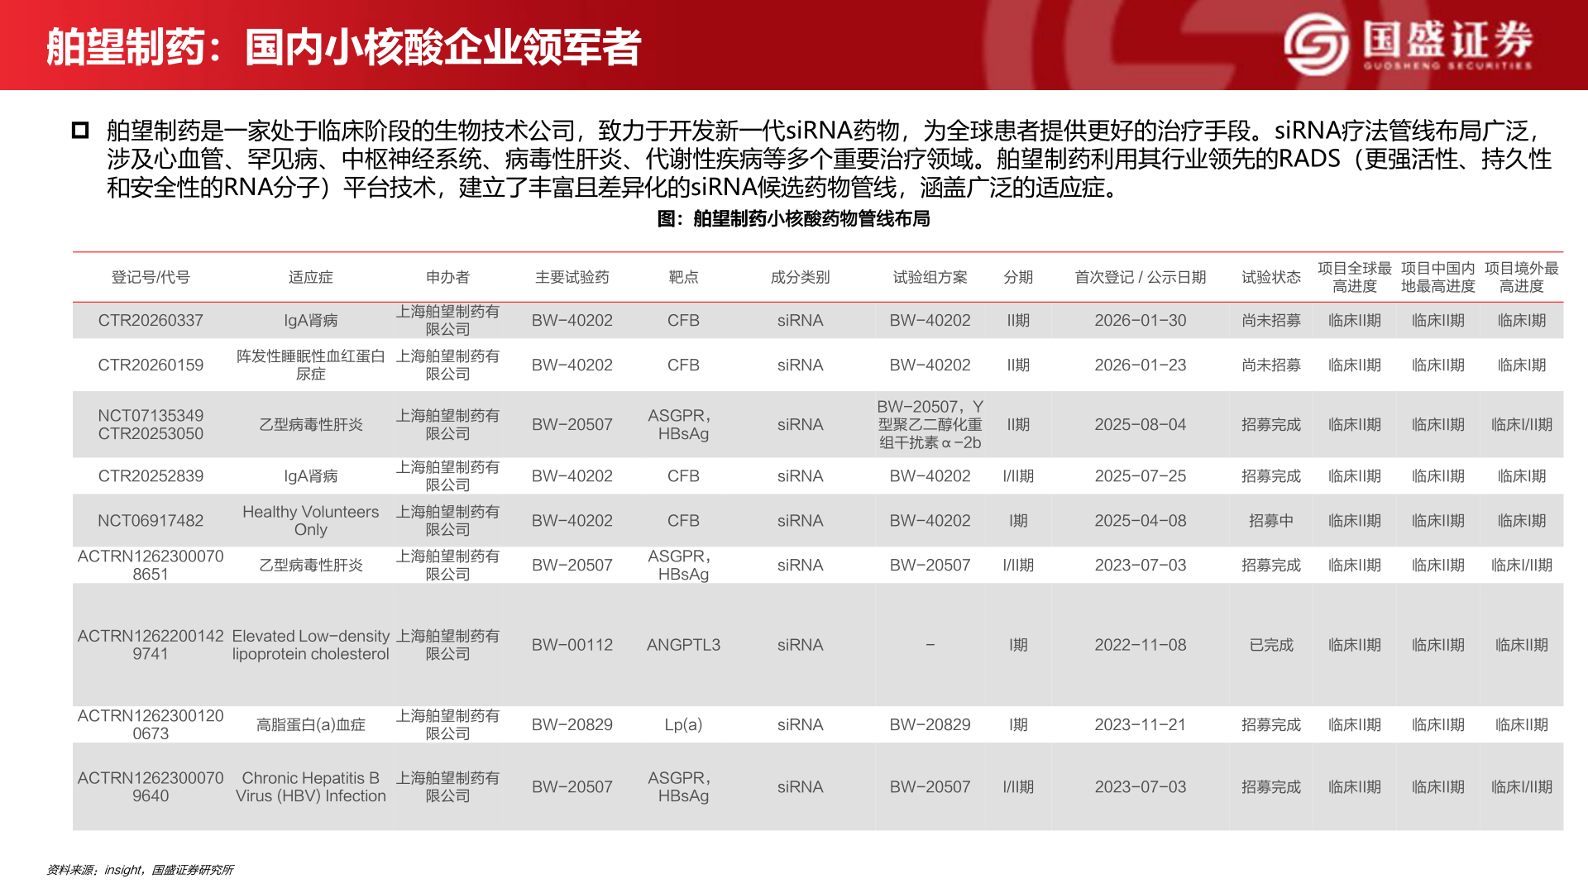Click 尚未招募 status in CTR20260337 row

tap(1271, 320)
